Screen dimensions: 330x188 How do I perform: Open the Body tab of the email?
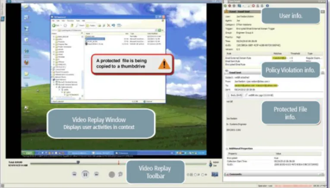pyautogui.click(x=235, y=95)
